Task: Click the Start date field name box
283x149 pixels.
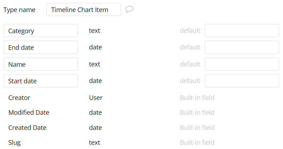Action: click(41, 81)
